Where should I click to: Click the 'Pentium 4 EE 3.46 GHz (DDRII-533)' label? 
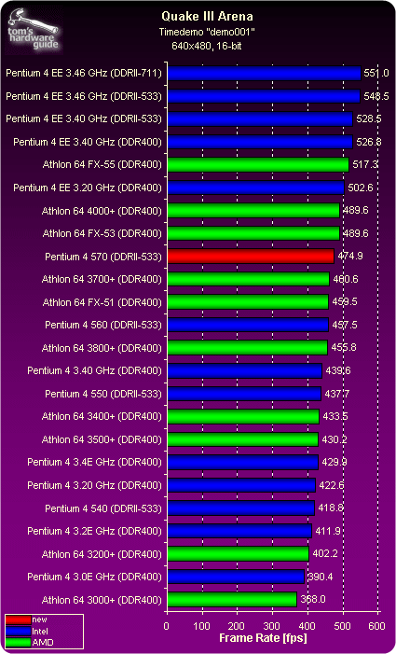pyautogui.click(x=84, y=96)
